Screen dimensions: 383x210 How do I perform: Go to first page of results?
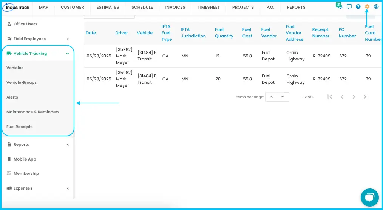(x=330, y=97)
